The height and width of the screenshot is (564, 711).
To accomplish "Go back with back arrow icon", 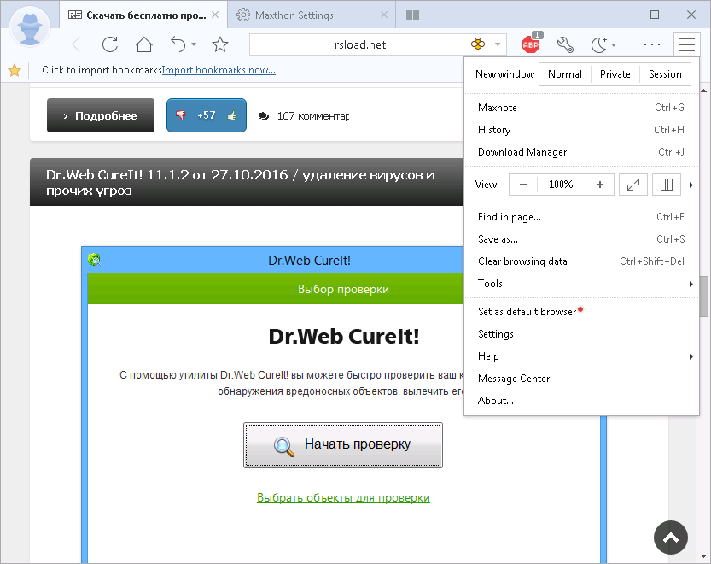I will click(76, 44).
